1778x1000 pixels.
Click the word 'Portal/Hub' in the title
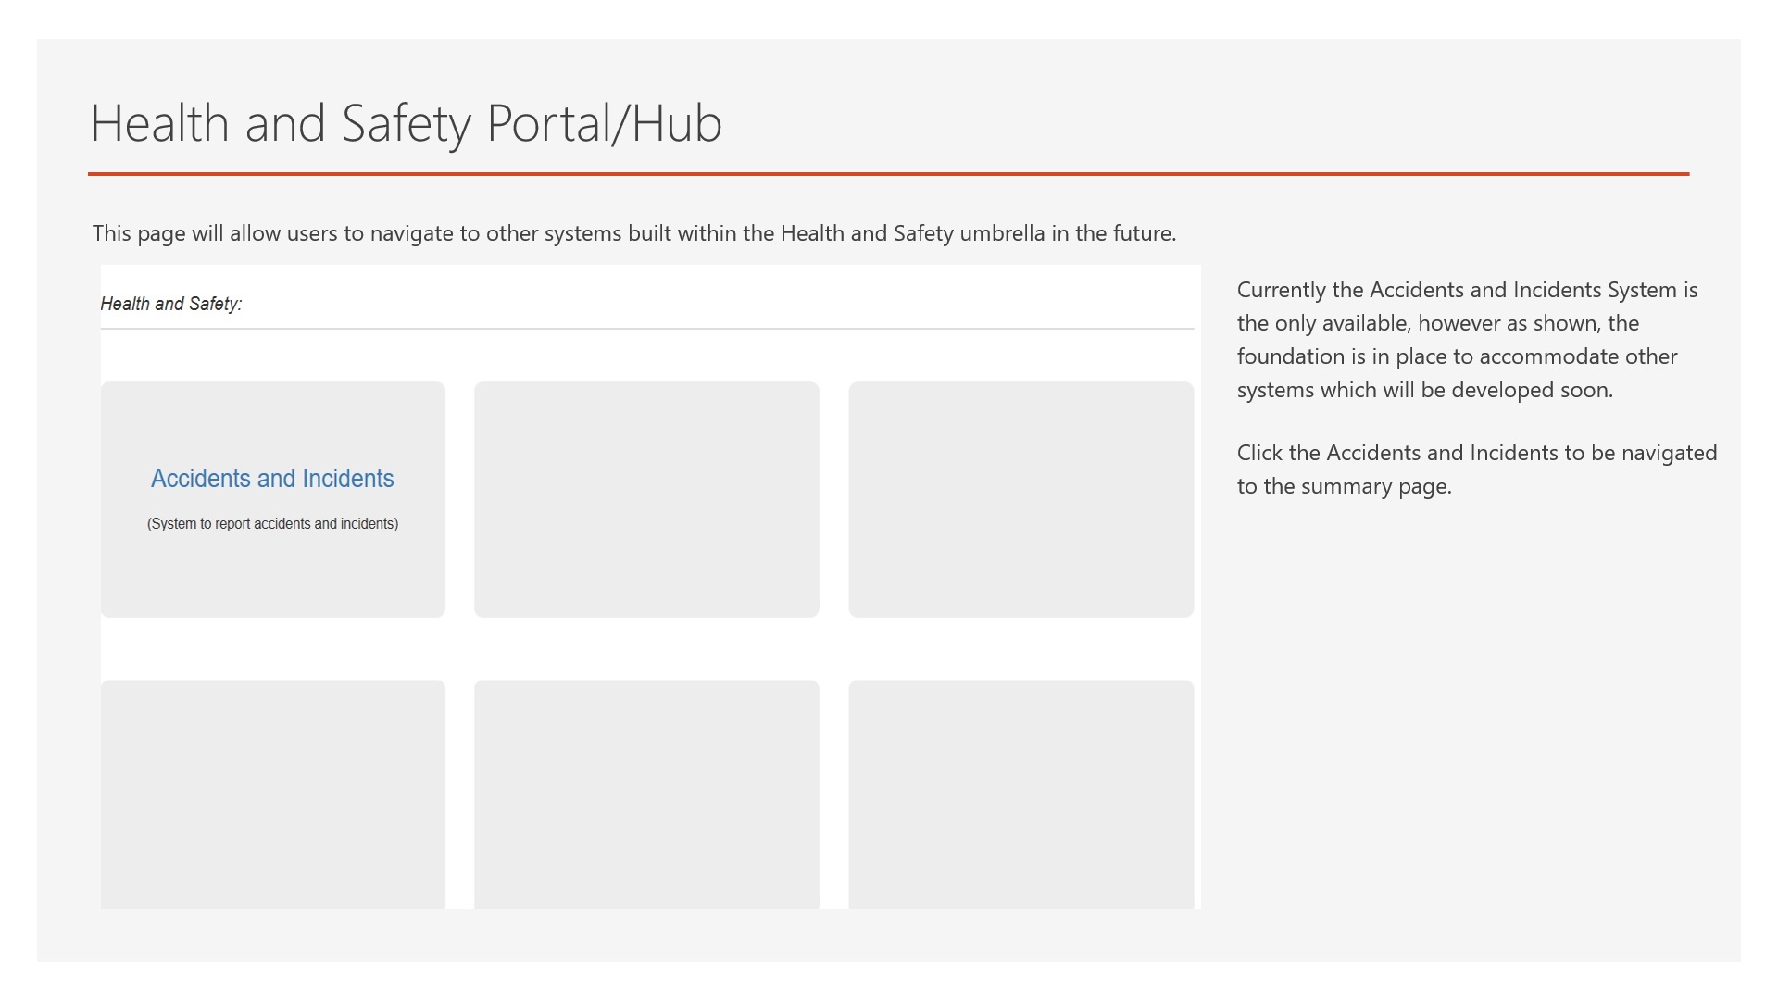604,123
